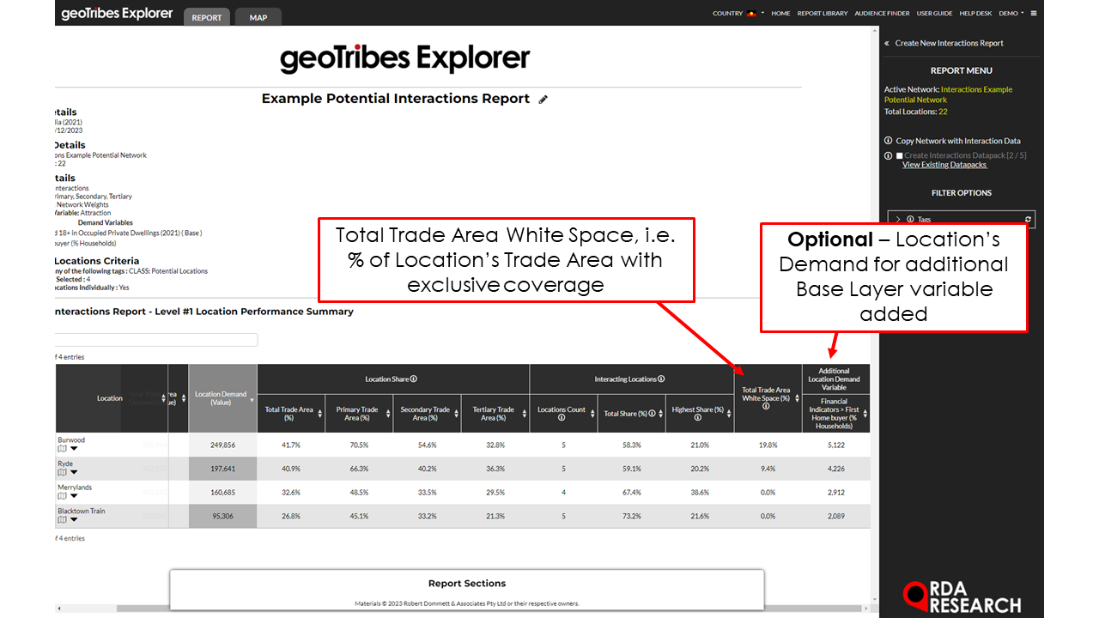Click Copy Network with Interaction Data

tap(958, 141)
